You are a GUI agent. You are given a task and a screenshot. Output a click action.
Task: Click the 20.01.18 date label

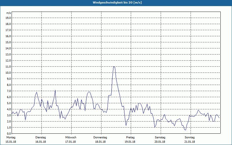point(160,142)
